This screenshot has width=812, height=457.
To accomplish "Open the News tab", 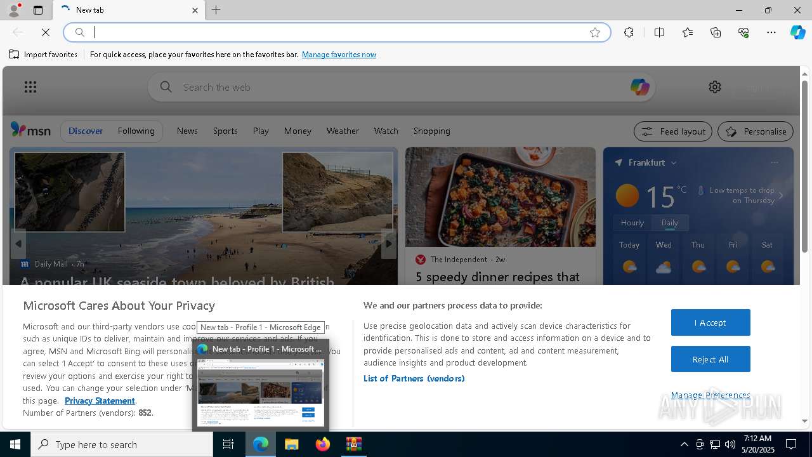I will click(187, 131).
